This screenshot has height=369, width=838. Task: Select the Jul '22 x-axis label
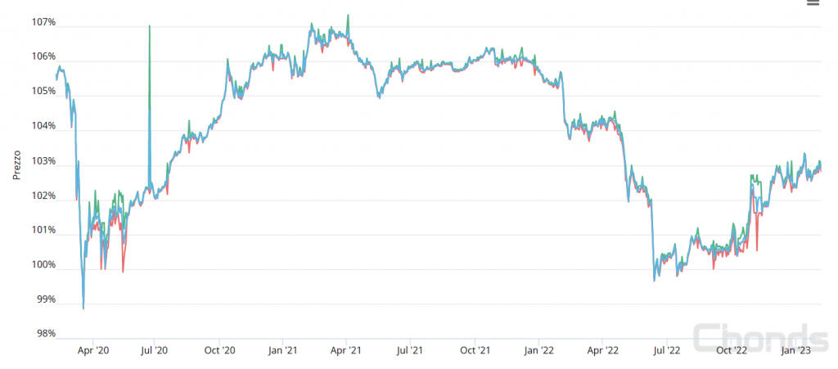666,350
